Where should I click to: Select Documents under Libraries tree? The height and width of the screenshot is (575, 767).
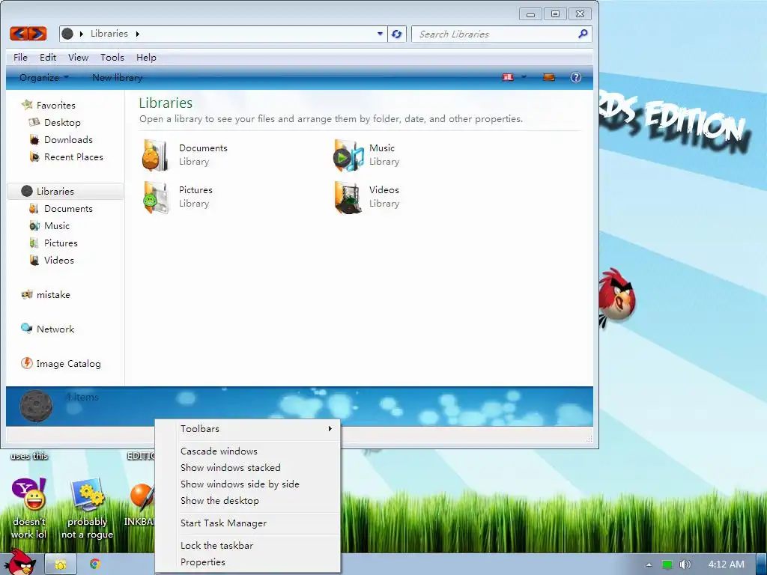coord(68,208)
